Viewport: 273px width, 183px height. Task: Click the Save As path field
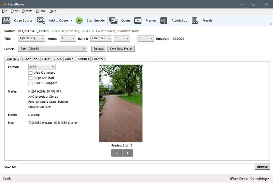tap(136, 167)
